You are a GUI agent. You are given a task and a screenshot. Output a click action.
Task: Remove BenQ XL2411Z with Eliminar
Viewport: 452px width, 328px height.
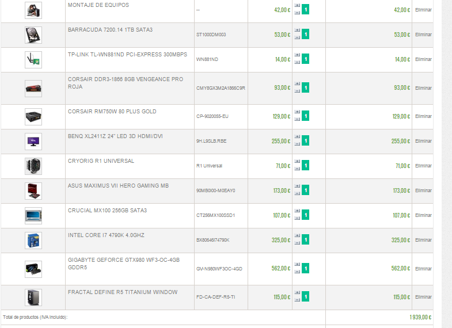(423, 141)
